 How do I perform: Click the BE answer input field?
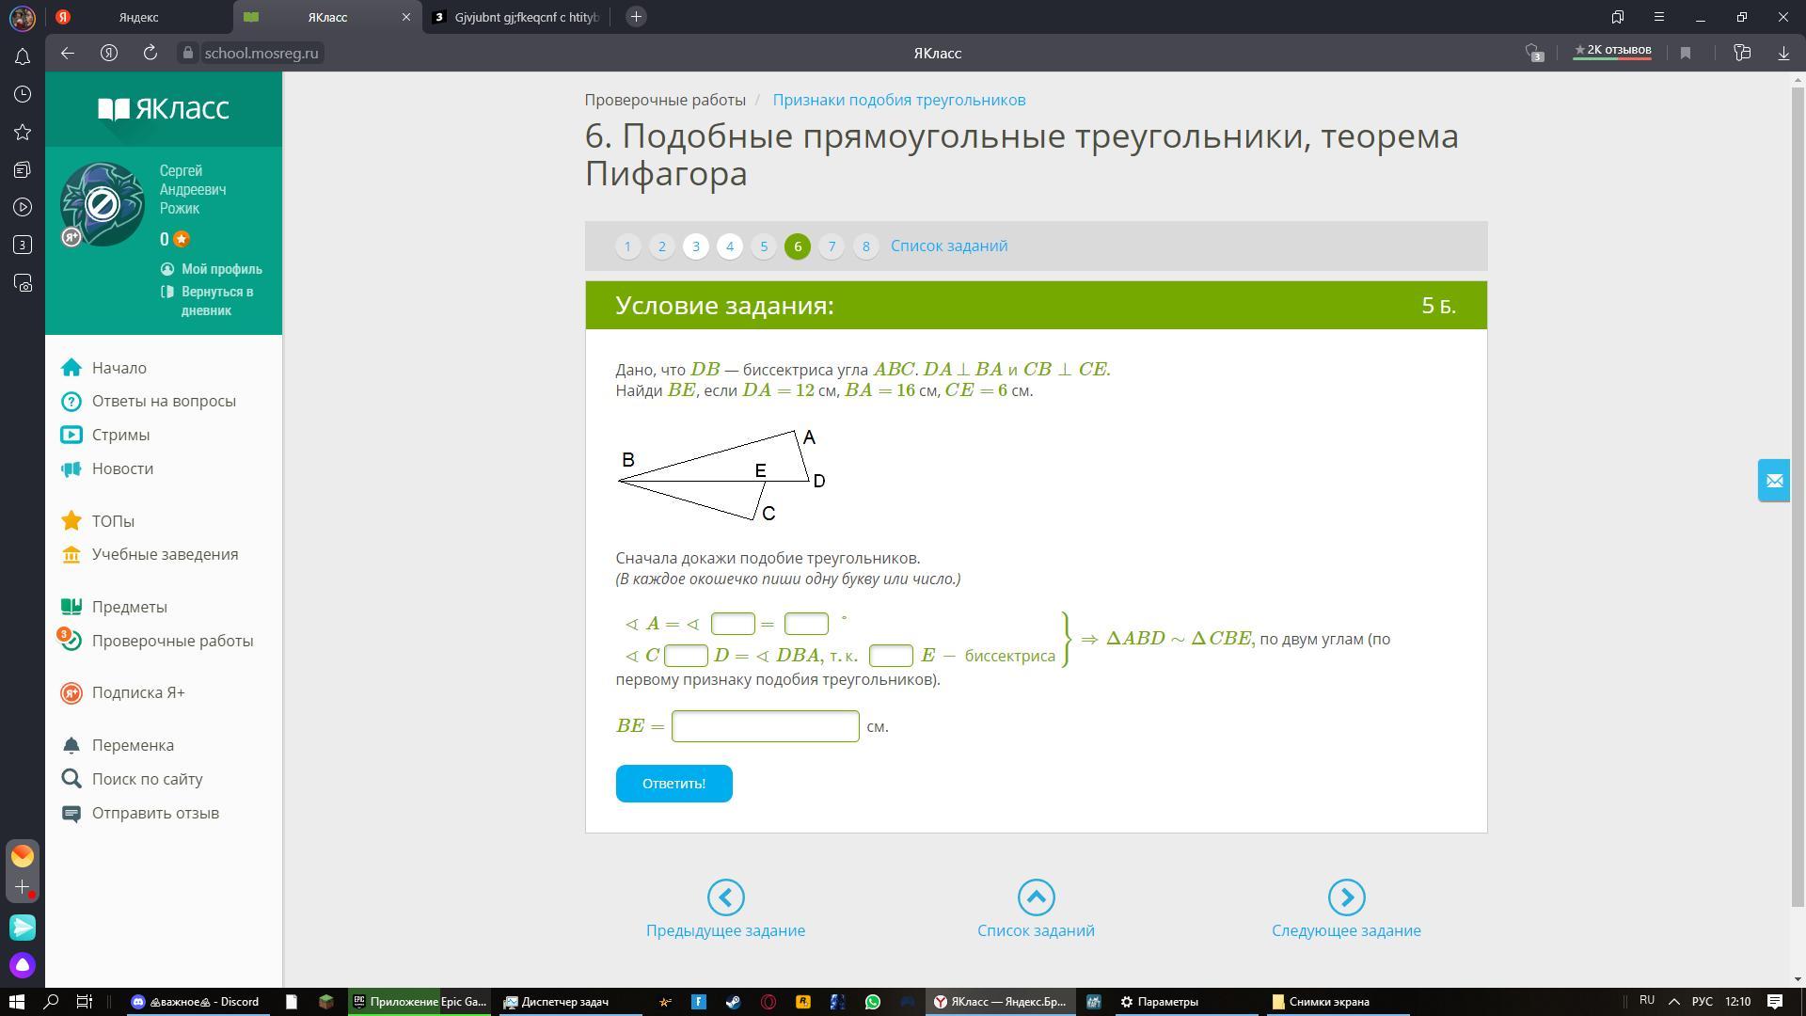tap(765, 726)
